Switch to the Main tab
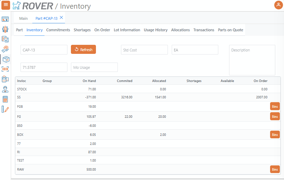Image resolution: width=284 pixels, height=180 pixels. [x=23, y=18]
